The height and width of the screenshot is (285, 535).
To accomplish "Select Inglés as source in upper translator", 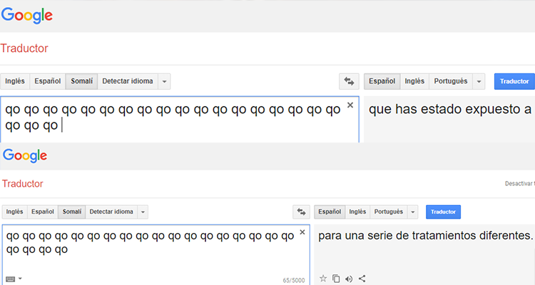I will (x=14, y=81).
